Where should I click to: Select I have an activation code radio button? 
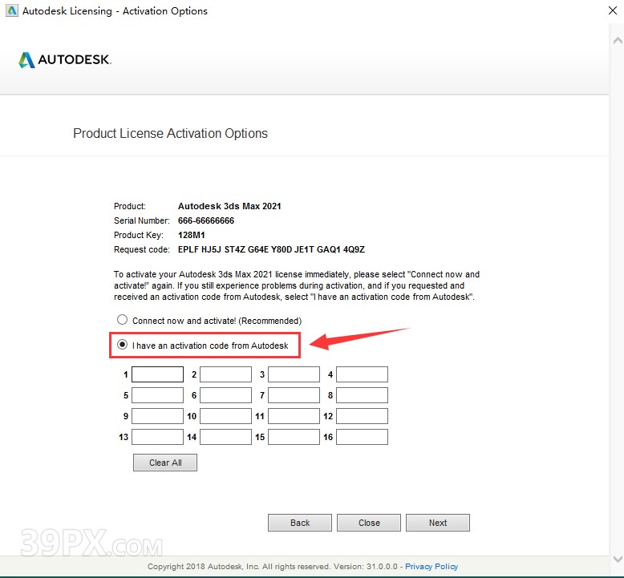coord(122,345)
